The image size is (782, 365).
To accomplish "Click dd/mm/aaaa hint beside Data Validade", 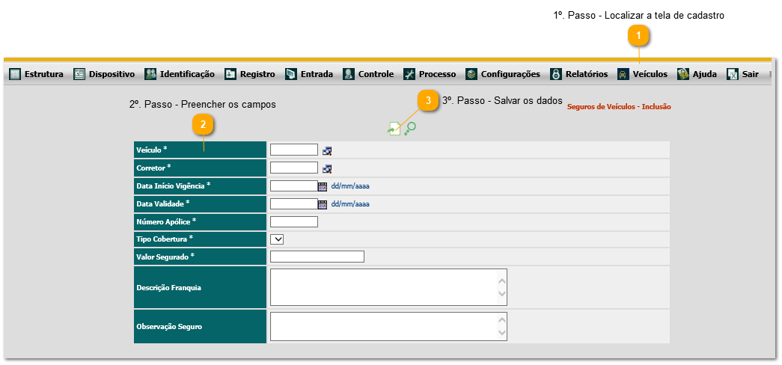I will click(x=350, y=204).
